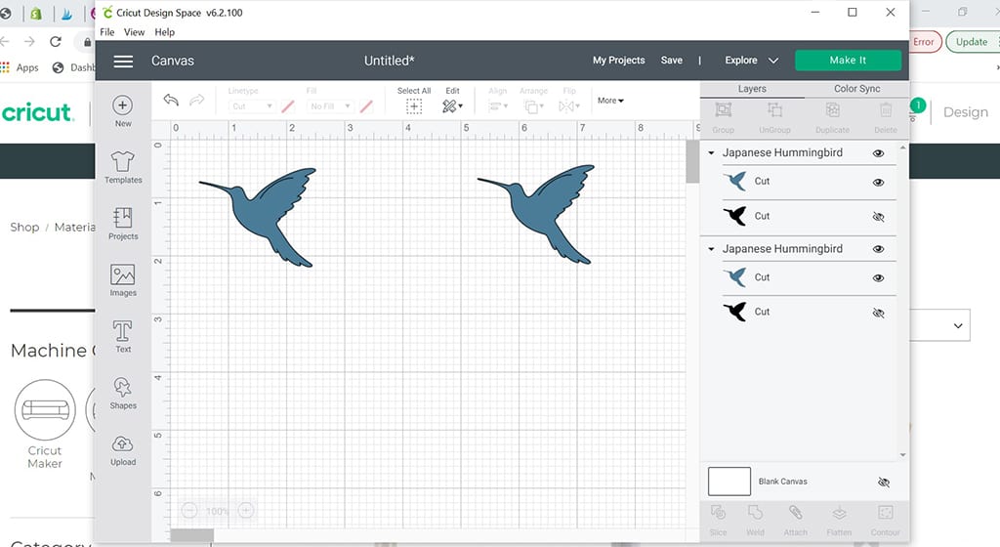Open the dropdown in the browser page
1000x547 pixels.
point(940,325)
